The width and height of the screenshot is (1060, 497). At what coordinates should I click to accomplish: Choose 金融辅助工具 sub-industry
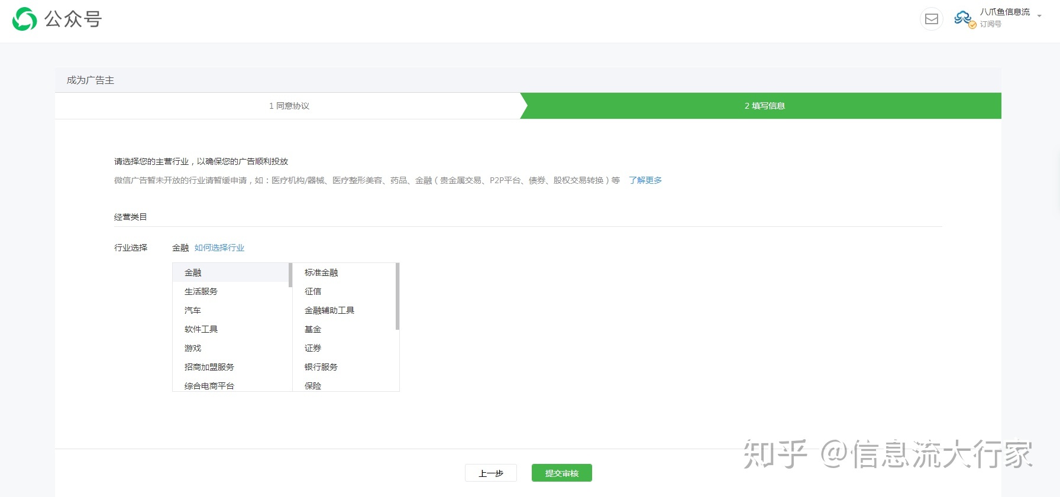[344, 310]
